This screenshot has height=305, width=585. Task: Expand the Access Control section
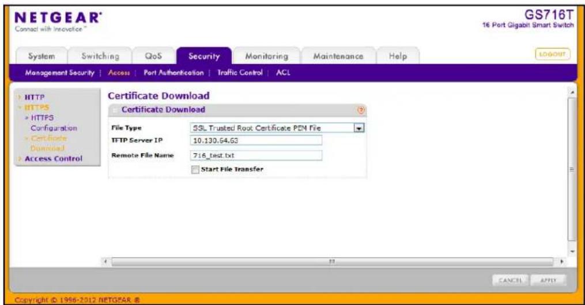coord(54,159)
